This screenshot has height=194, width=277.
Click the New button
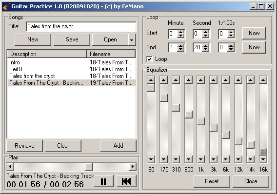[x=33, y=39]
